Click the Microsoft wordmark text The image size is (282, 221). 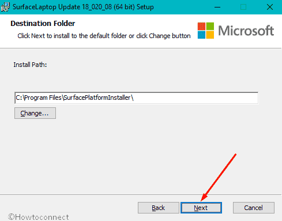246,31
